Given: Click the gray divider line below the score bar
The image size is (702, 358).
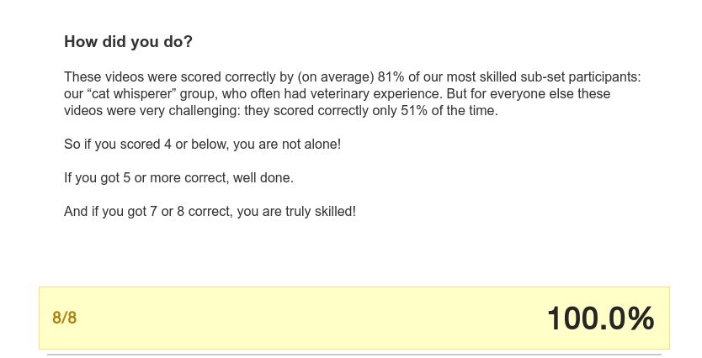Looking at the screenshot, I should (354, 355).
